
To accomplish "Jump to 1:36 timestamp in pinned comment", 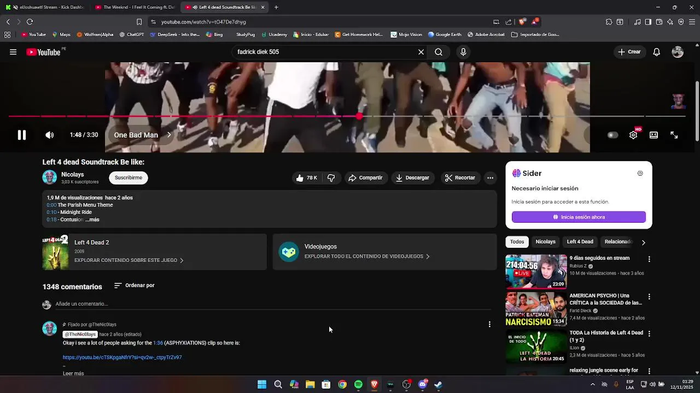I will [x=158, y=343].
